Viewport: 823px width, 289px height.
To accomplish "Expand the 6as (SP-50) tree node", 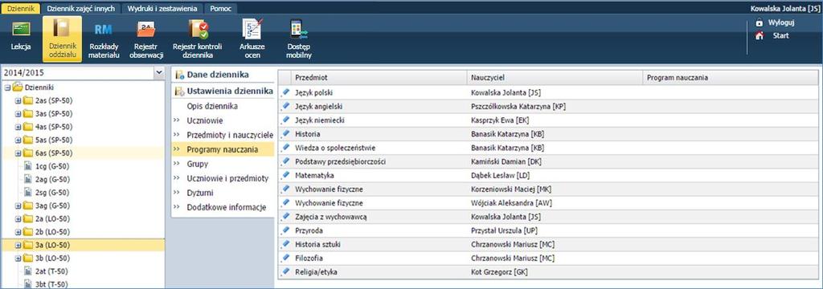I will point(18,153).
